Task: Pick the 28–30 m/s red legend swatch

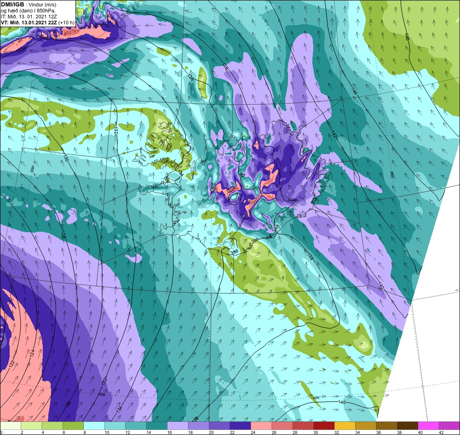Action: click(303, 426)
